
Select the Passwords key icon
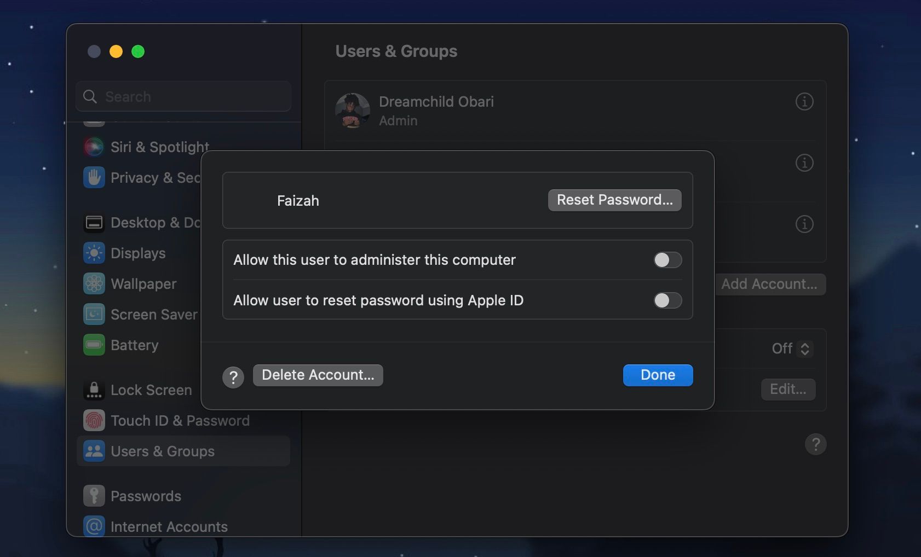point(94,496)
